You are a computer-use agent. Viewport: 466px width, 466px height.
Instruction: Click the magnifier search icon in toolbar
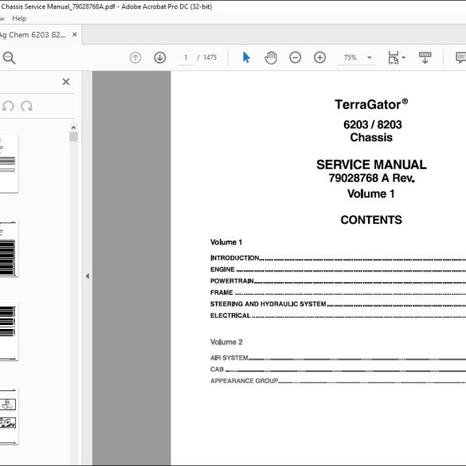9,57
